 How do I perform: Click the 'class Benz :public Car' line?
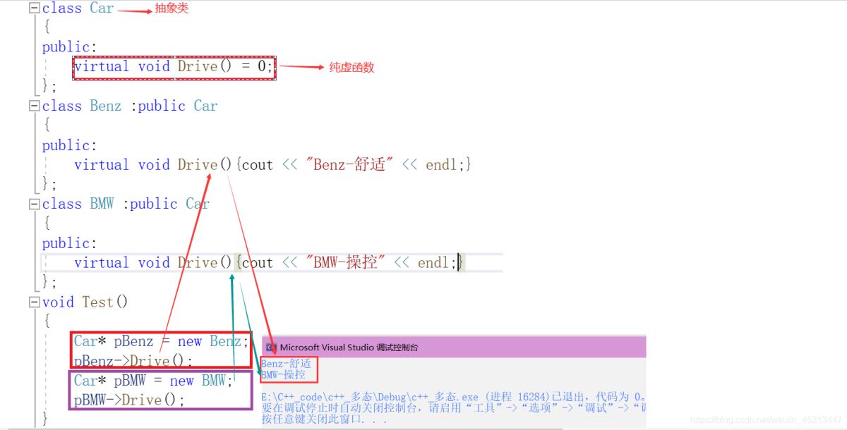pyautogui.click(x=130, y=106)
